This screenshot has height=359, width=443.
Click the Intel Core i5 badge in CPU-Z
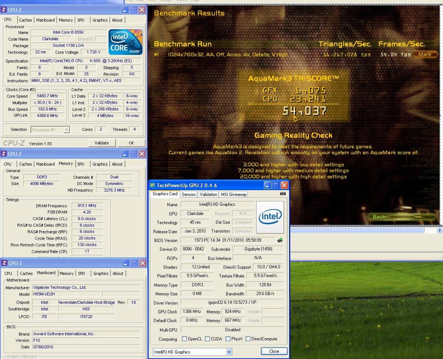click(x=125, y=42)
